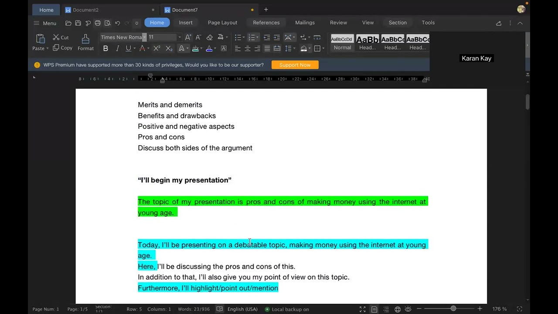
Task: Toggle italic formatting
Action: tap(117, 48)
